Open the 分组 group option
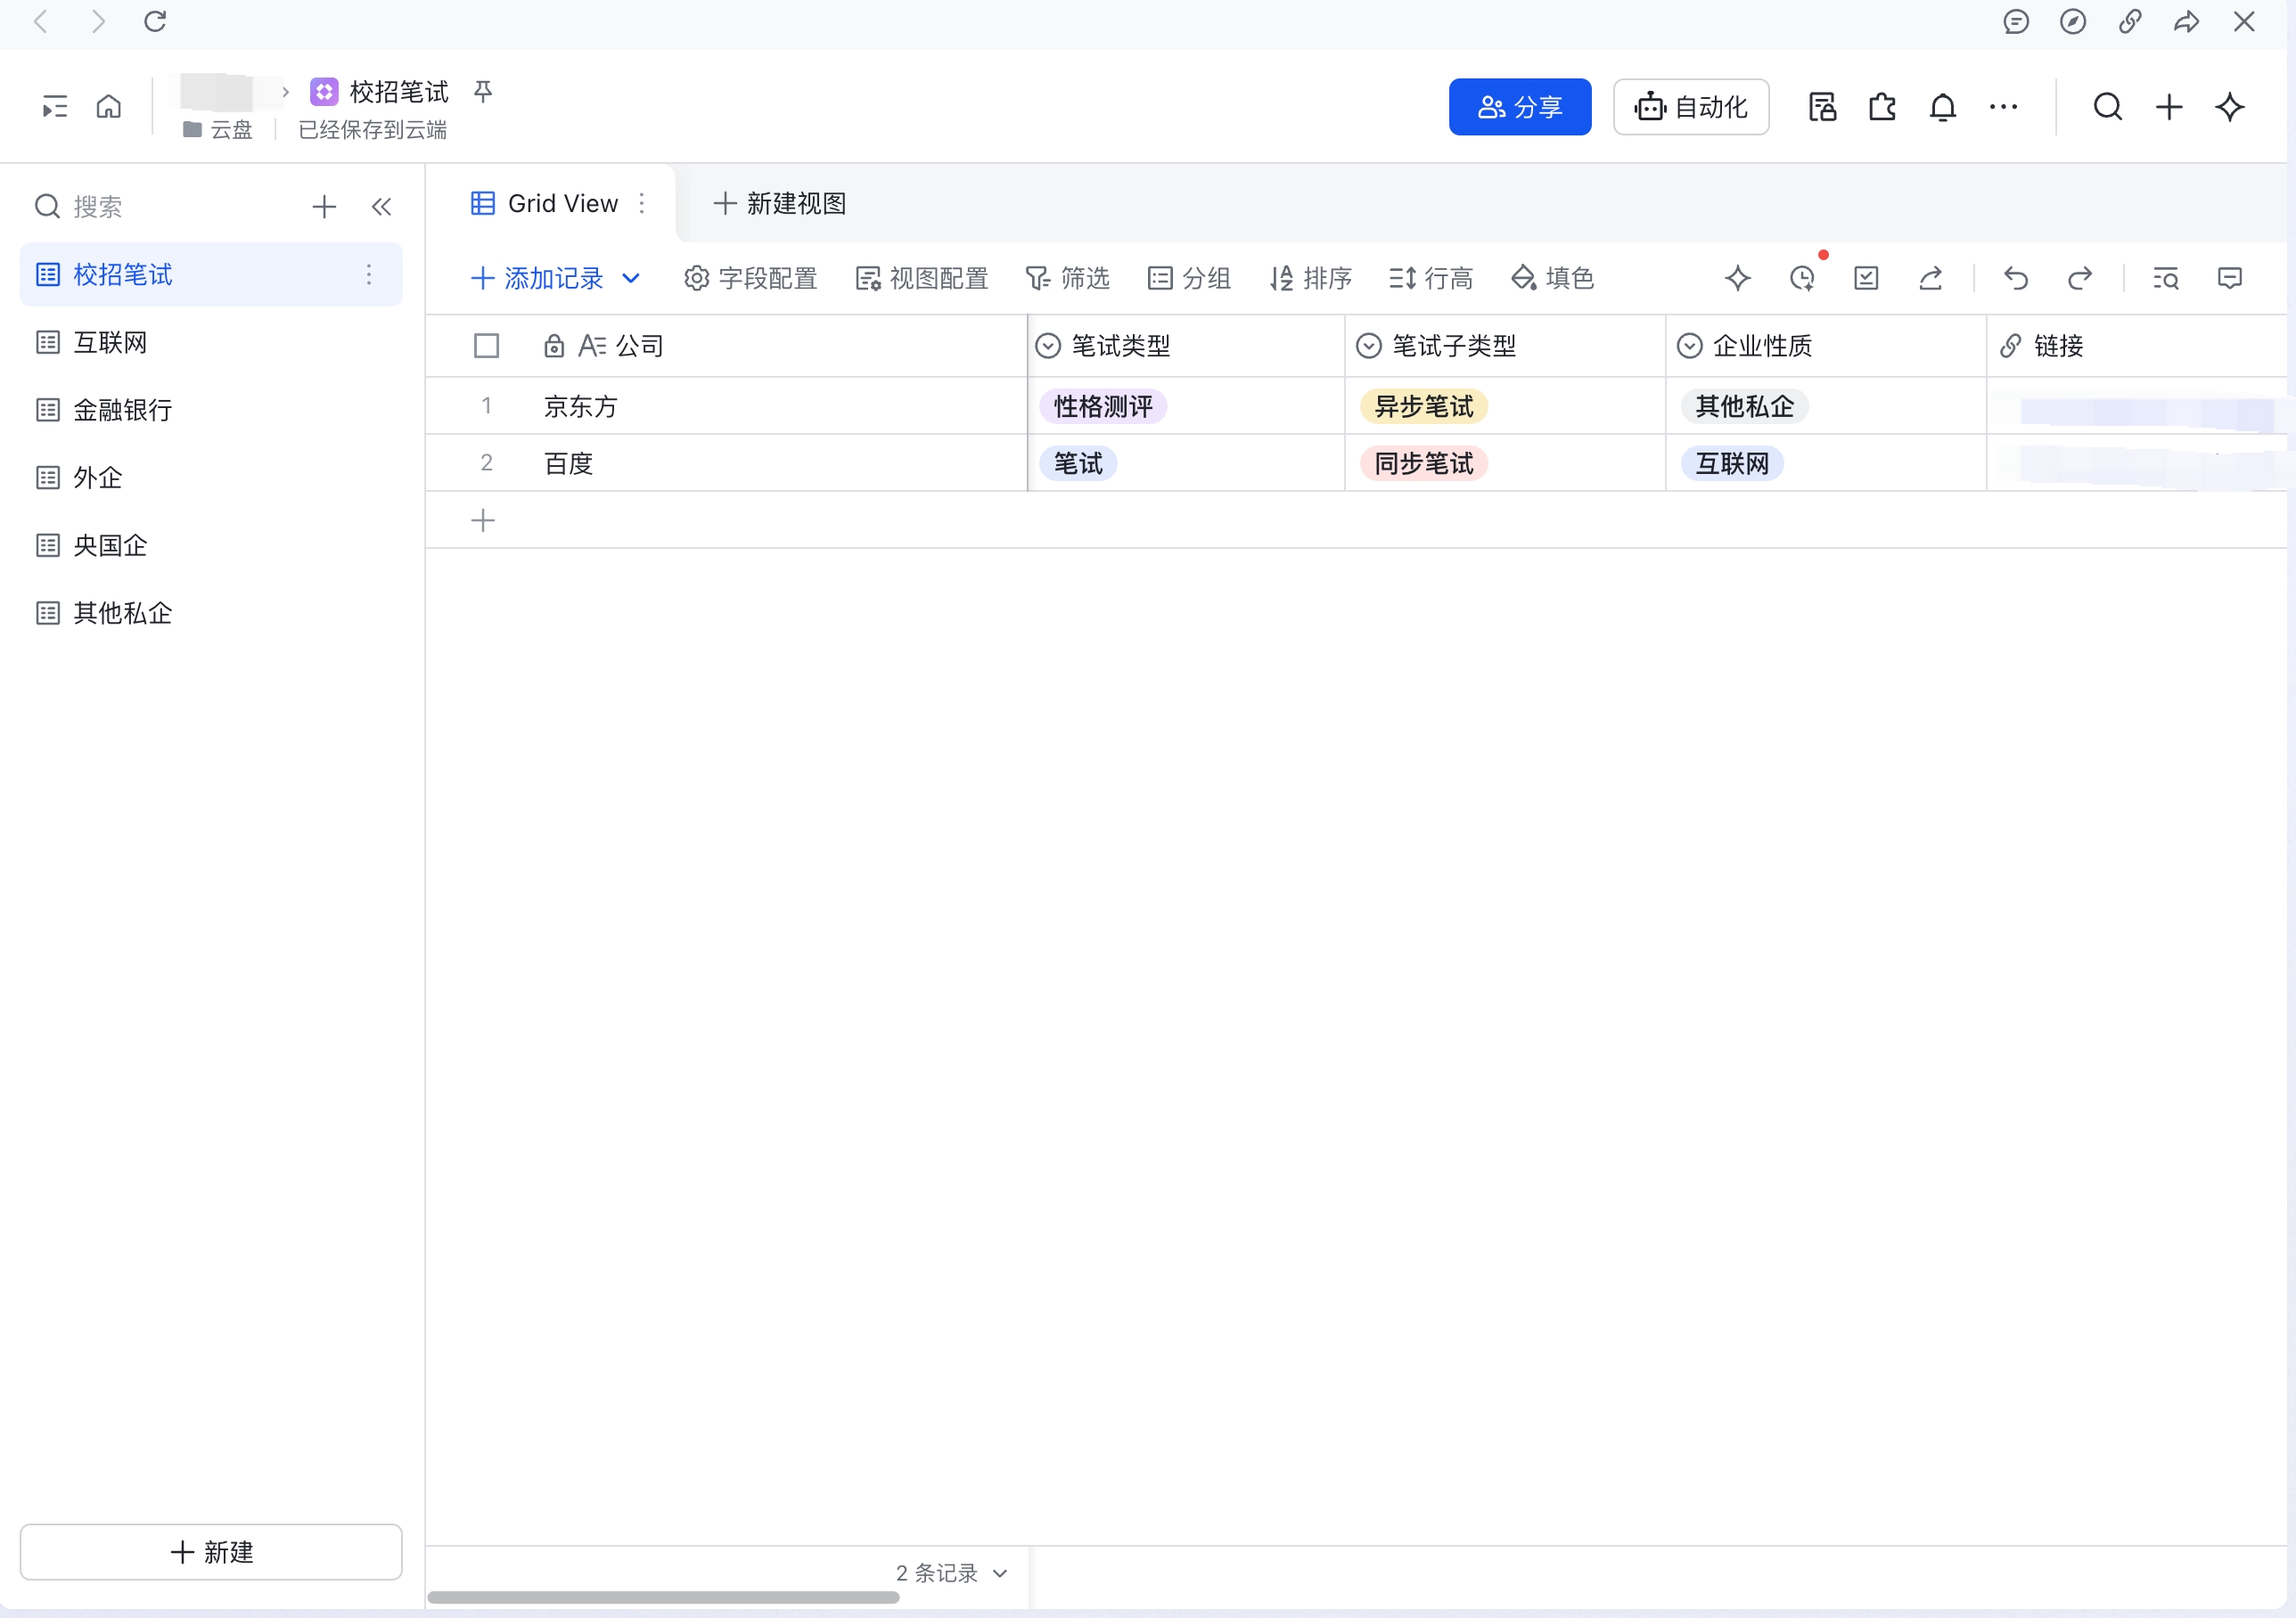The image size is (2296, 1618). click(1189, 278)
